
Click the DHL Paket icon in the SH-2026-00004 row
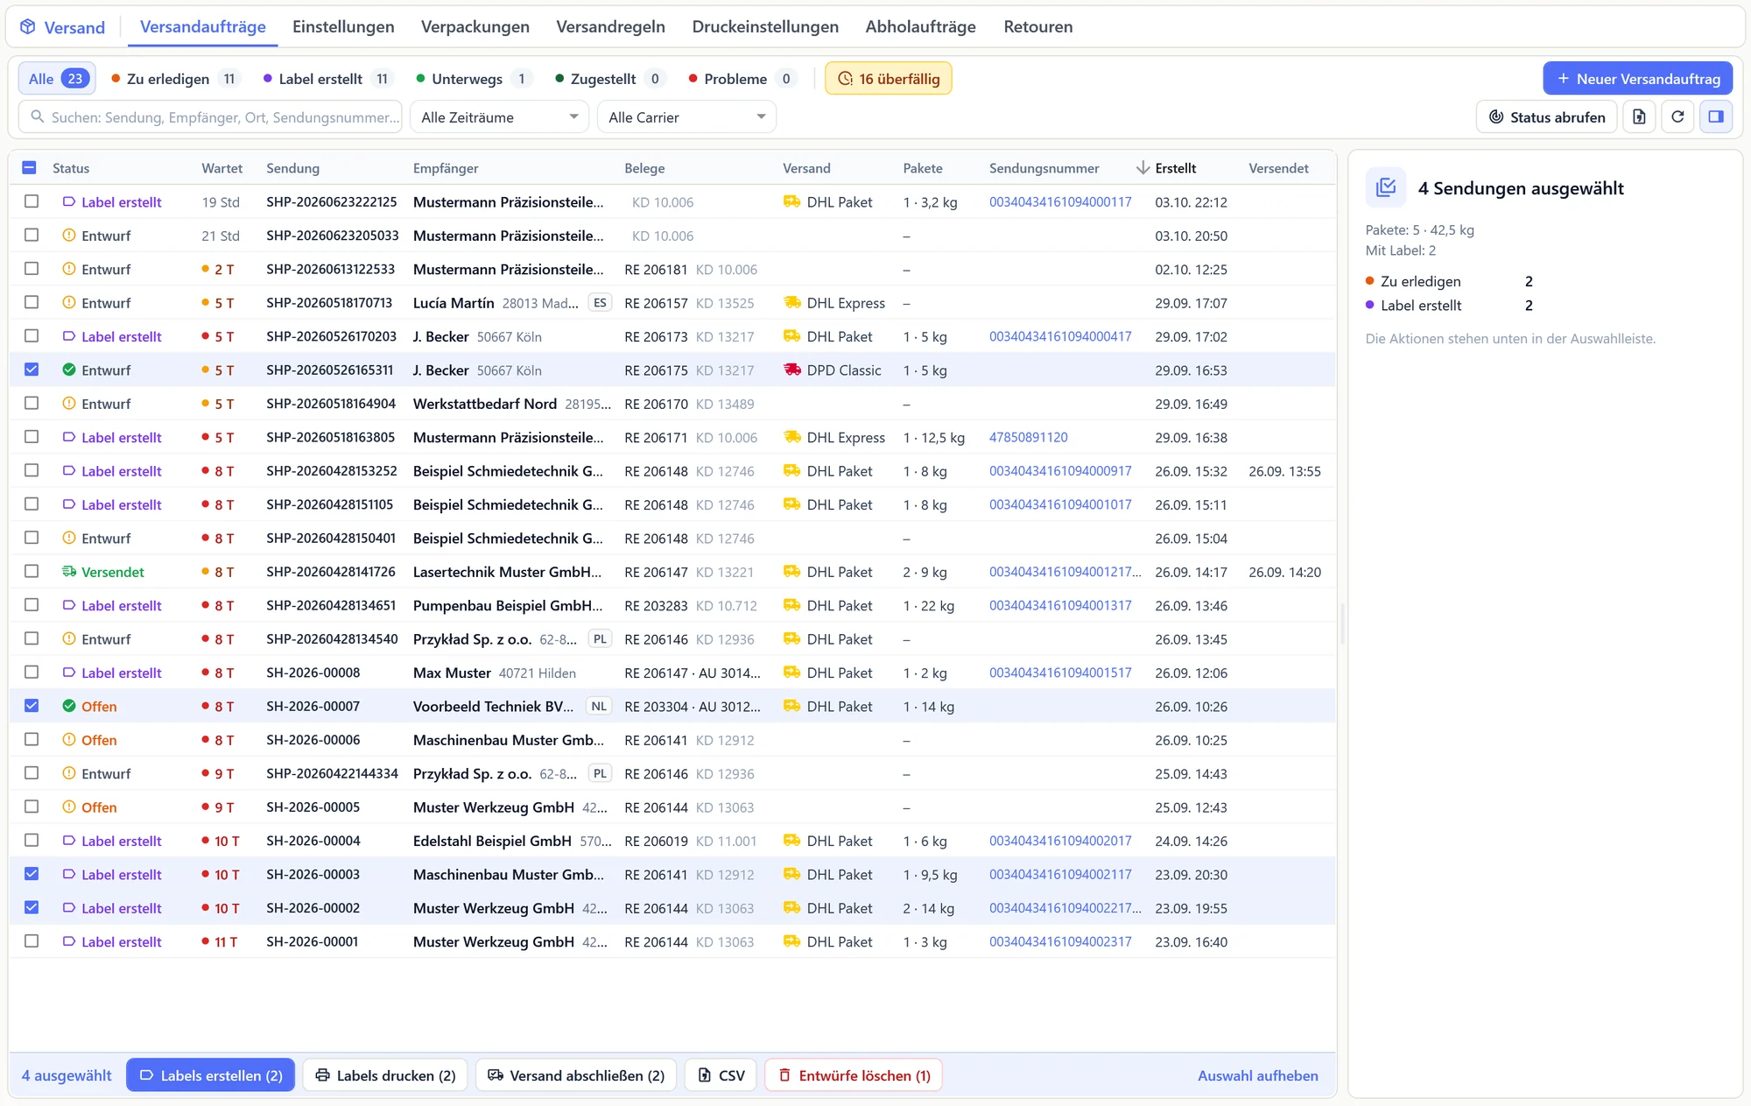(x=792, y=841)
